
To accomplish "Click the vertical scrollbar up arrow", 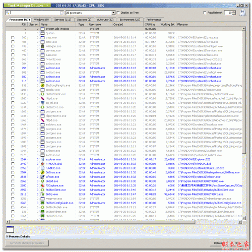I will pyautogui.click(x=244, y=29).
